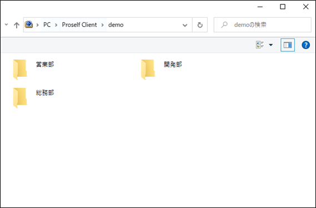Click the search magnifier icon

[x=224, y=25]
